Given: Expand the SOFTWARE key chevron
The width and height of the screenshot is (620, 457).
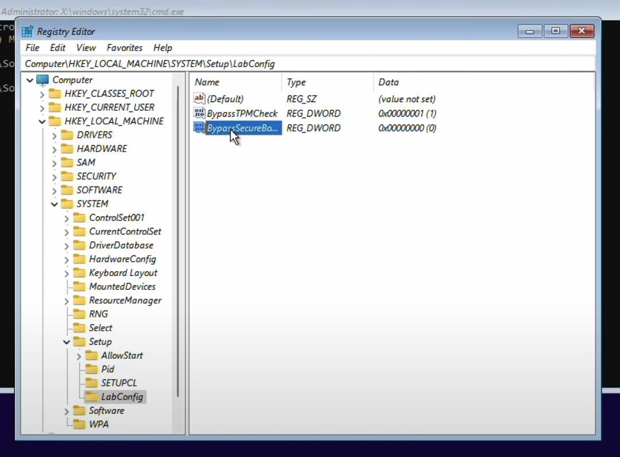Looking at the screenshot, I should tap(54, 191).
